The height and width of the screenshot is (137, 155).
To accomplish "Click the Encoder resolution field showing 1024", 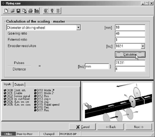I will tap(128, 46).
